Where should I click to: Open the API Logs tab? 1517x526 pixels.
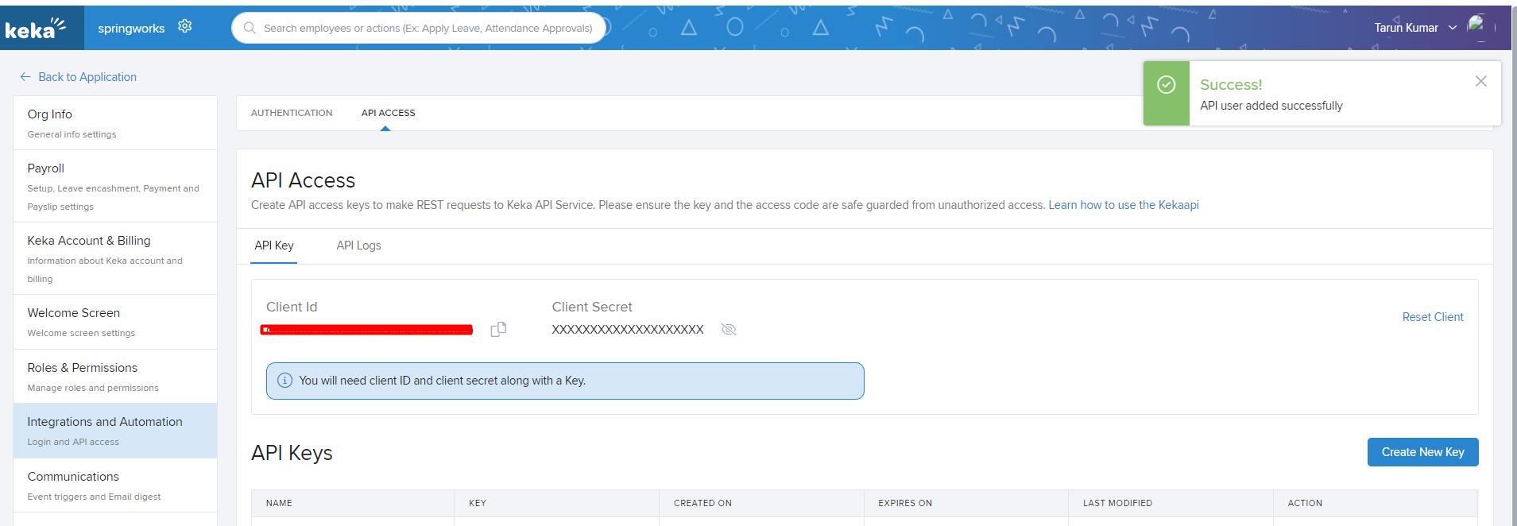point(358,246)
